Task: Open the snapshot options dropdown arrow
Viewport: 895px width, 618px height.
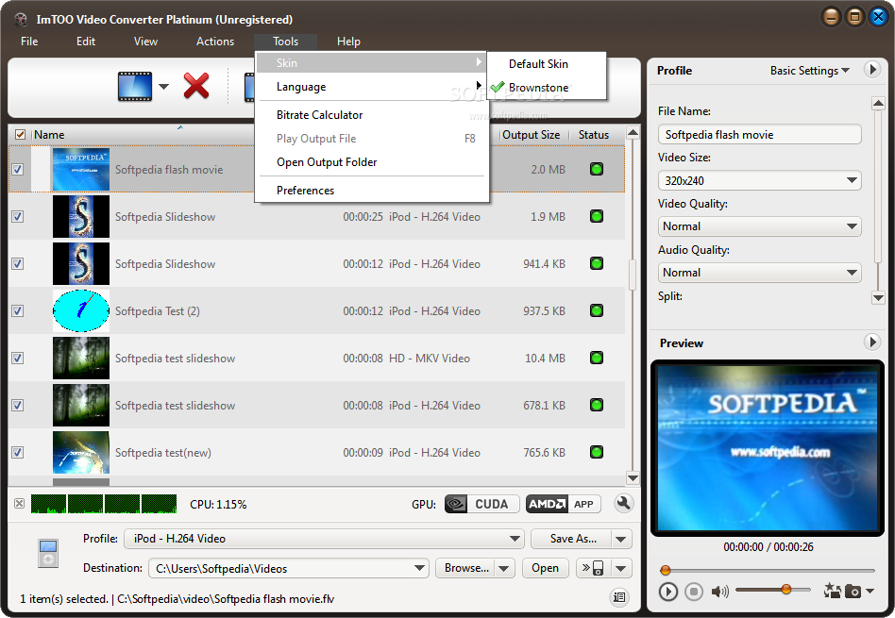Action: point(870,591)
